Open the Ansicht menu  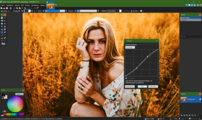[17, 5]
